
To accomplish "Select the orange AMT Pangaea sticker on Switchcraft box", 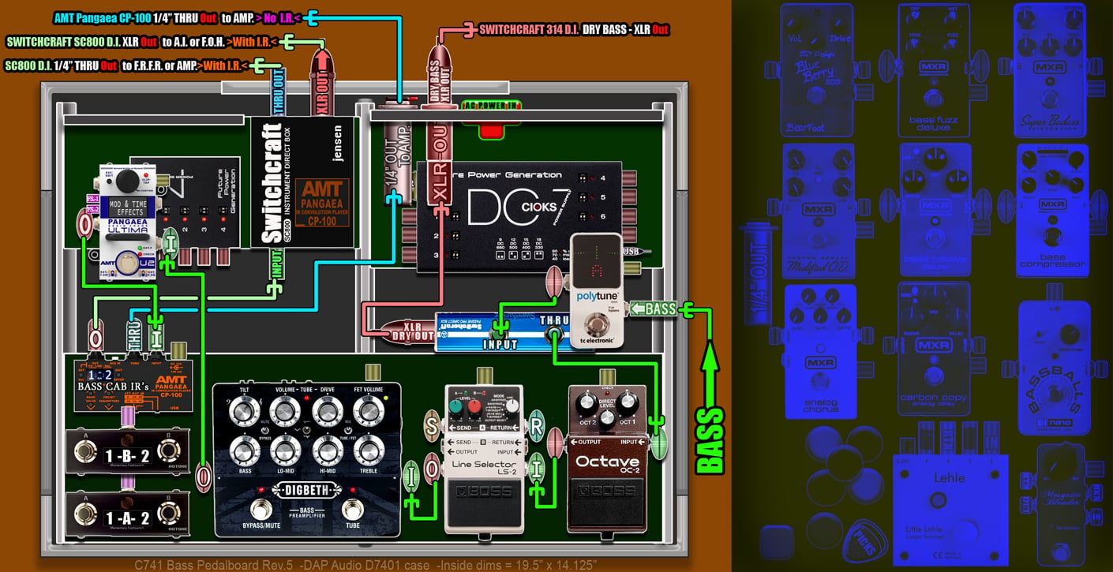I will point(323,202).
